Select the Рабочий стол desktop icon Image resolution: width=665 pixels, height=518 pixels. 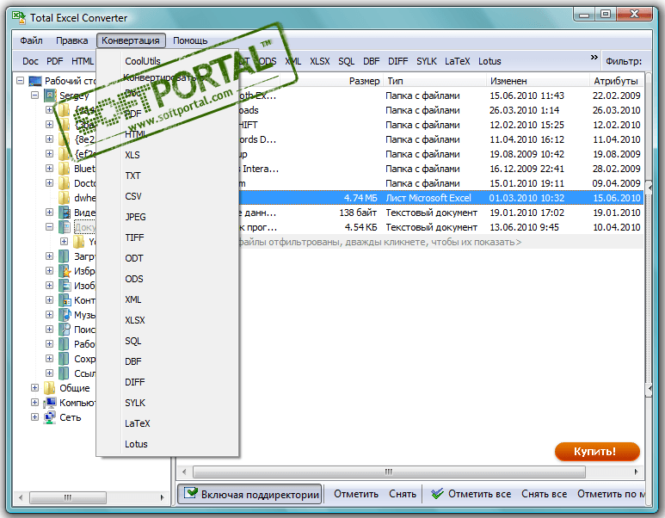pos(35,81)
